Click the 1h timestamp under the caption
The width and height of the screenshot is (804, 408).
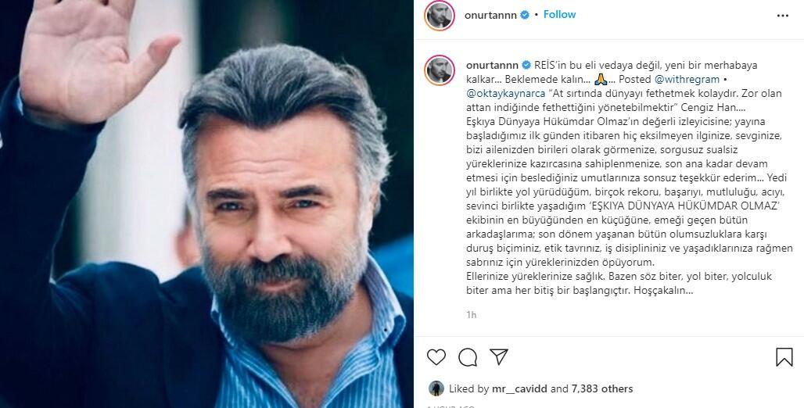pos(472,315)
